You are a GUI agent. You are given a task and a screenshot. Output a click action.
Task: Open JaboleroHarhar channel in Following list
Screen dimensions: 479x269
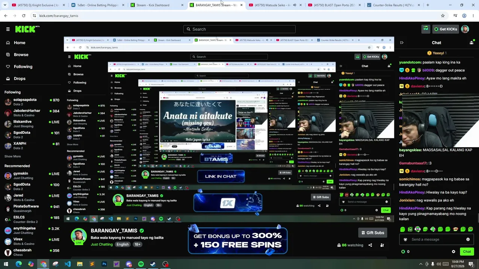pyautogui.click(x=32, y=113)
